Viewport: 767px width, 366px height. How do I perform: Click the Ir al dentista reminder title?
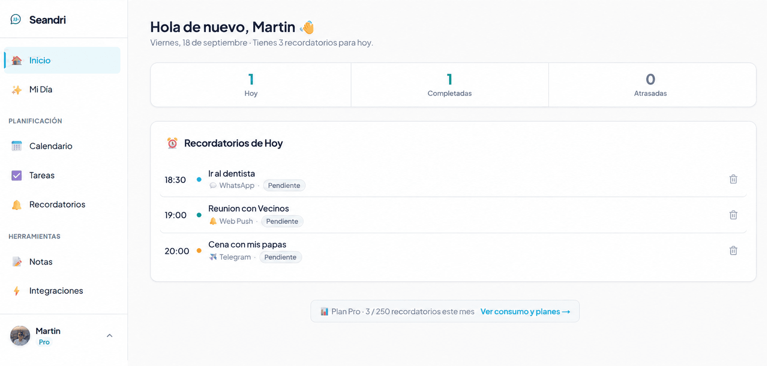tap(232, 174)
